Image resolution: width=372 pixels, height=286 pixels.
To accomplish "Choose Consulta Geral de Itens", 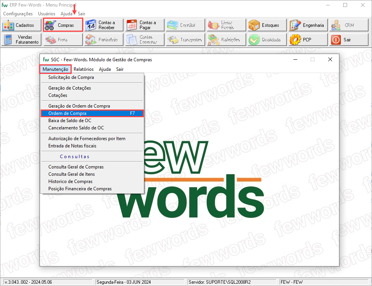I will point(92,174).
